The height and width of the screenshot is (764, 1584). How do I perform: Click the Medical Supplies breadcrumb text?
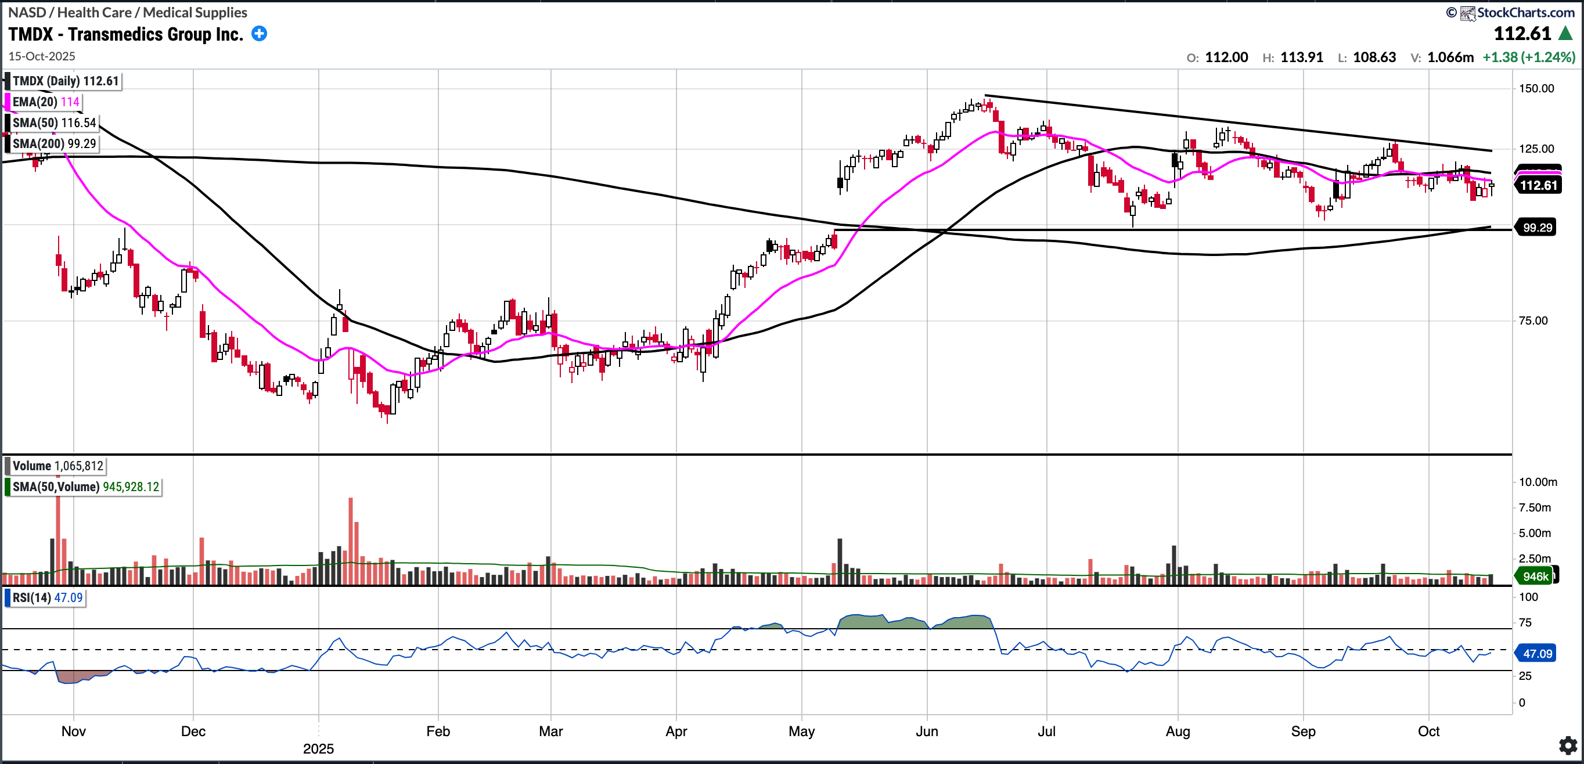[x=196, y=12]
